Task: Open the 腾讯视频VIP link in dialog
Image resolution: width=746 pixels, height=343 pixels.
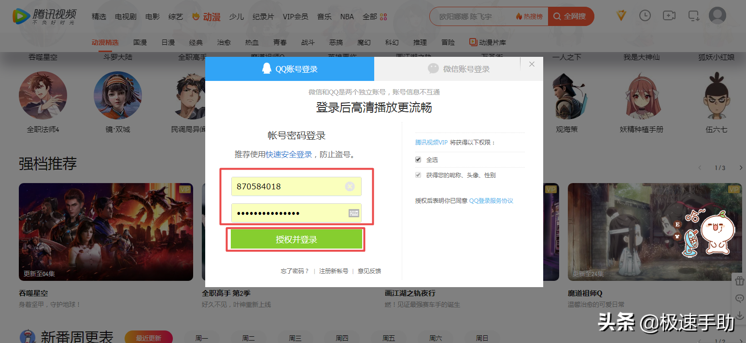Action: click(431, 143)
